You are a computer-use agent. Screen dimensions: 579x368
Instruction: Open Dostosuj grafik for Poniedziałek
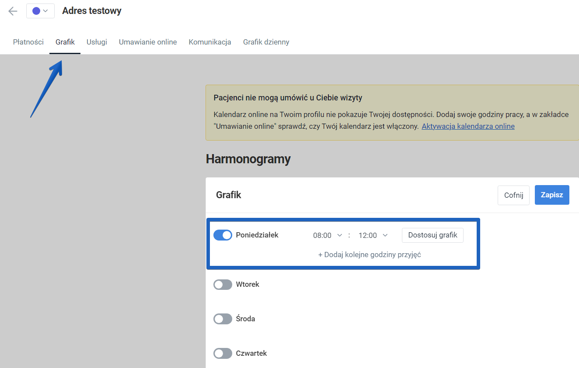pyautogui.click(x=432, y=235)
